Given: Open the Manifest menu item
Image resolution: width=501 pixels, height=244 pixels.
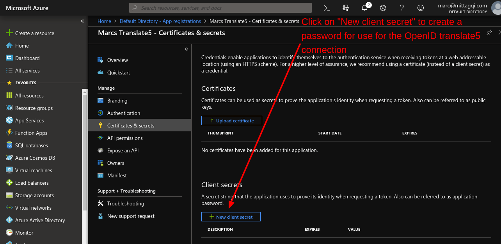Looking at the screenshot, I should point(140,175).
